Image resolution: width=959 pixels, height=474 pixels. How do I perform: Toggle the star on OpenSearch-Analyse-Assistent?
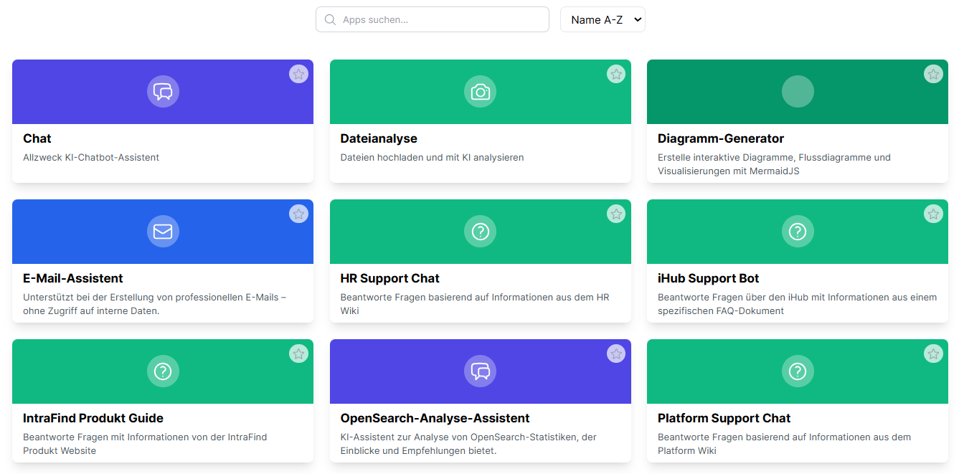click(616, 354)
